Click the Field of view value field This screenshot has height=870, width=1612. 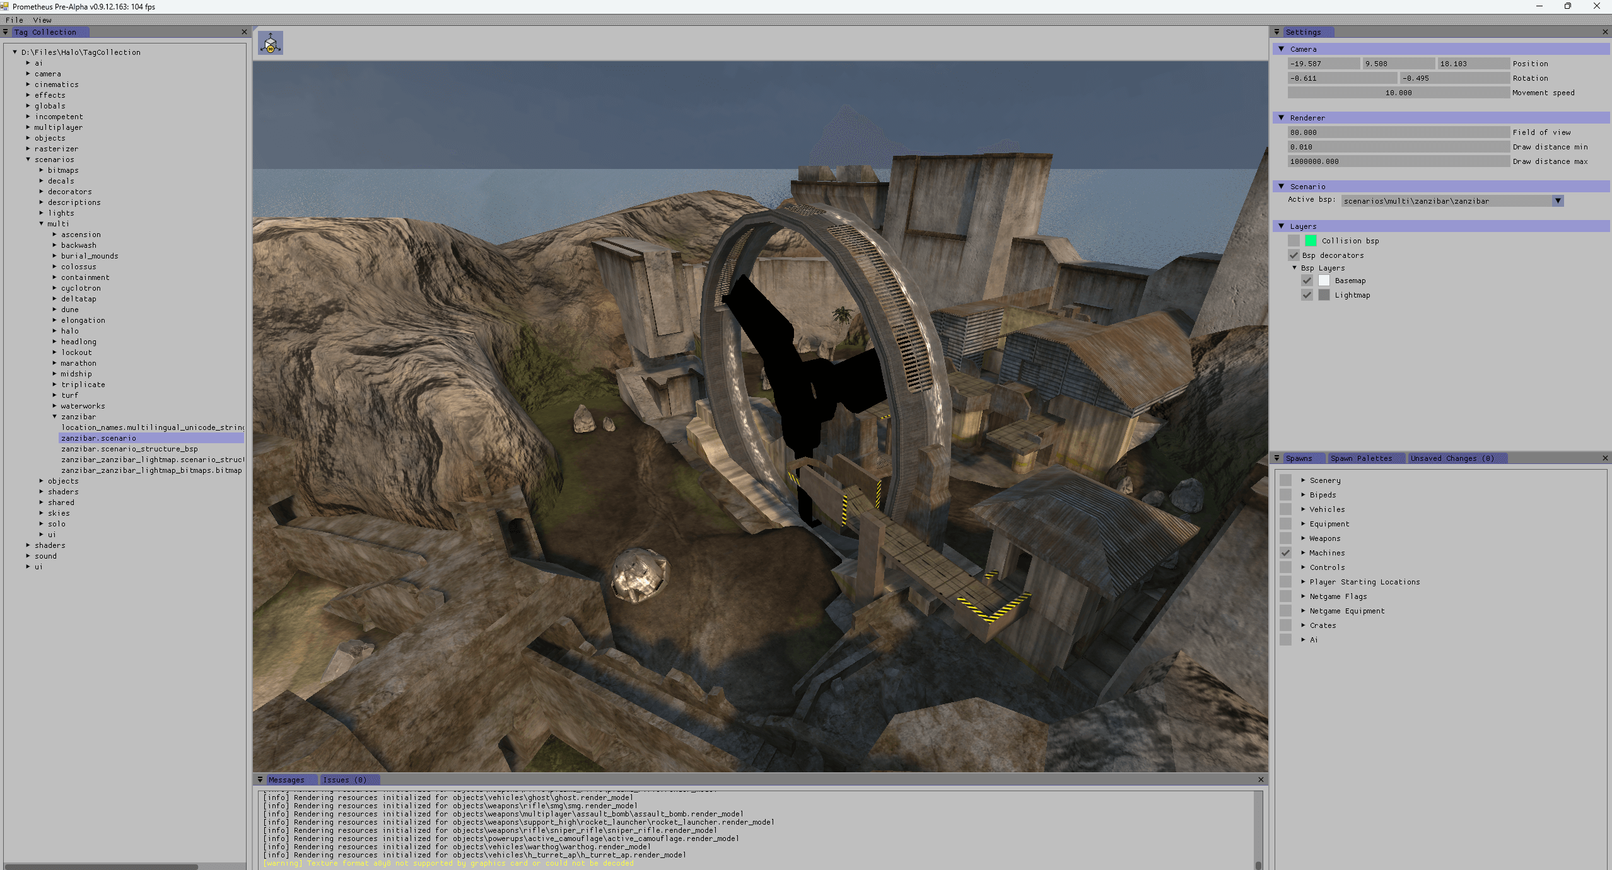[1398, 132]
